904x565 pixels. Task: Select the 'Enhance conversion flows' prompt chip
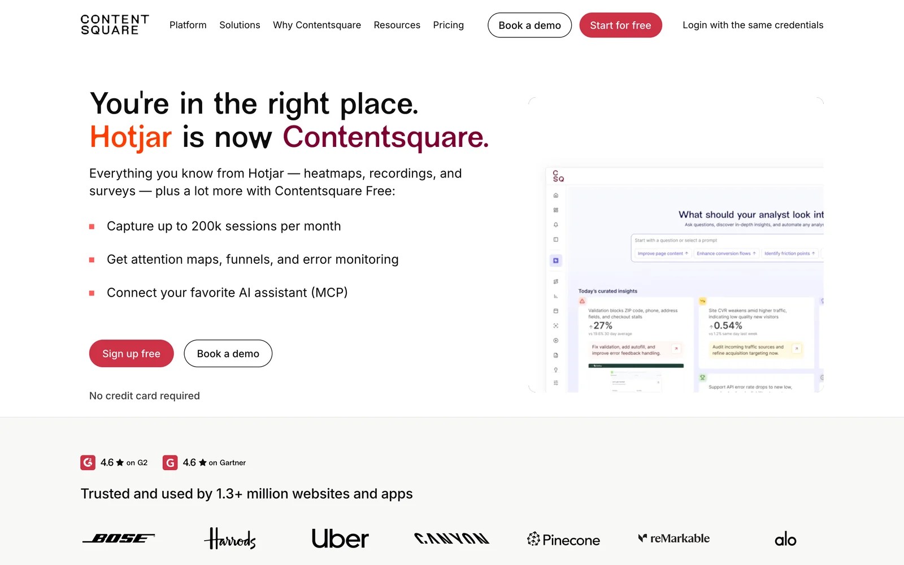726,254
